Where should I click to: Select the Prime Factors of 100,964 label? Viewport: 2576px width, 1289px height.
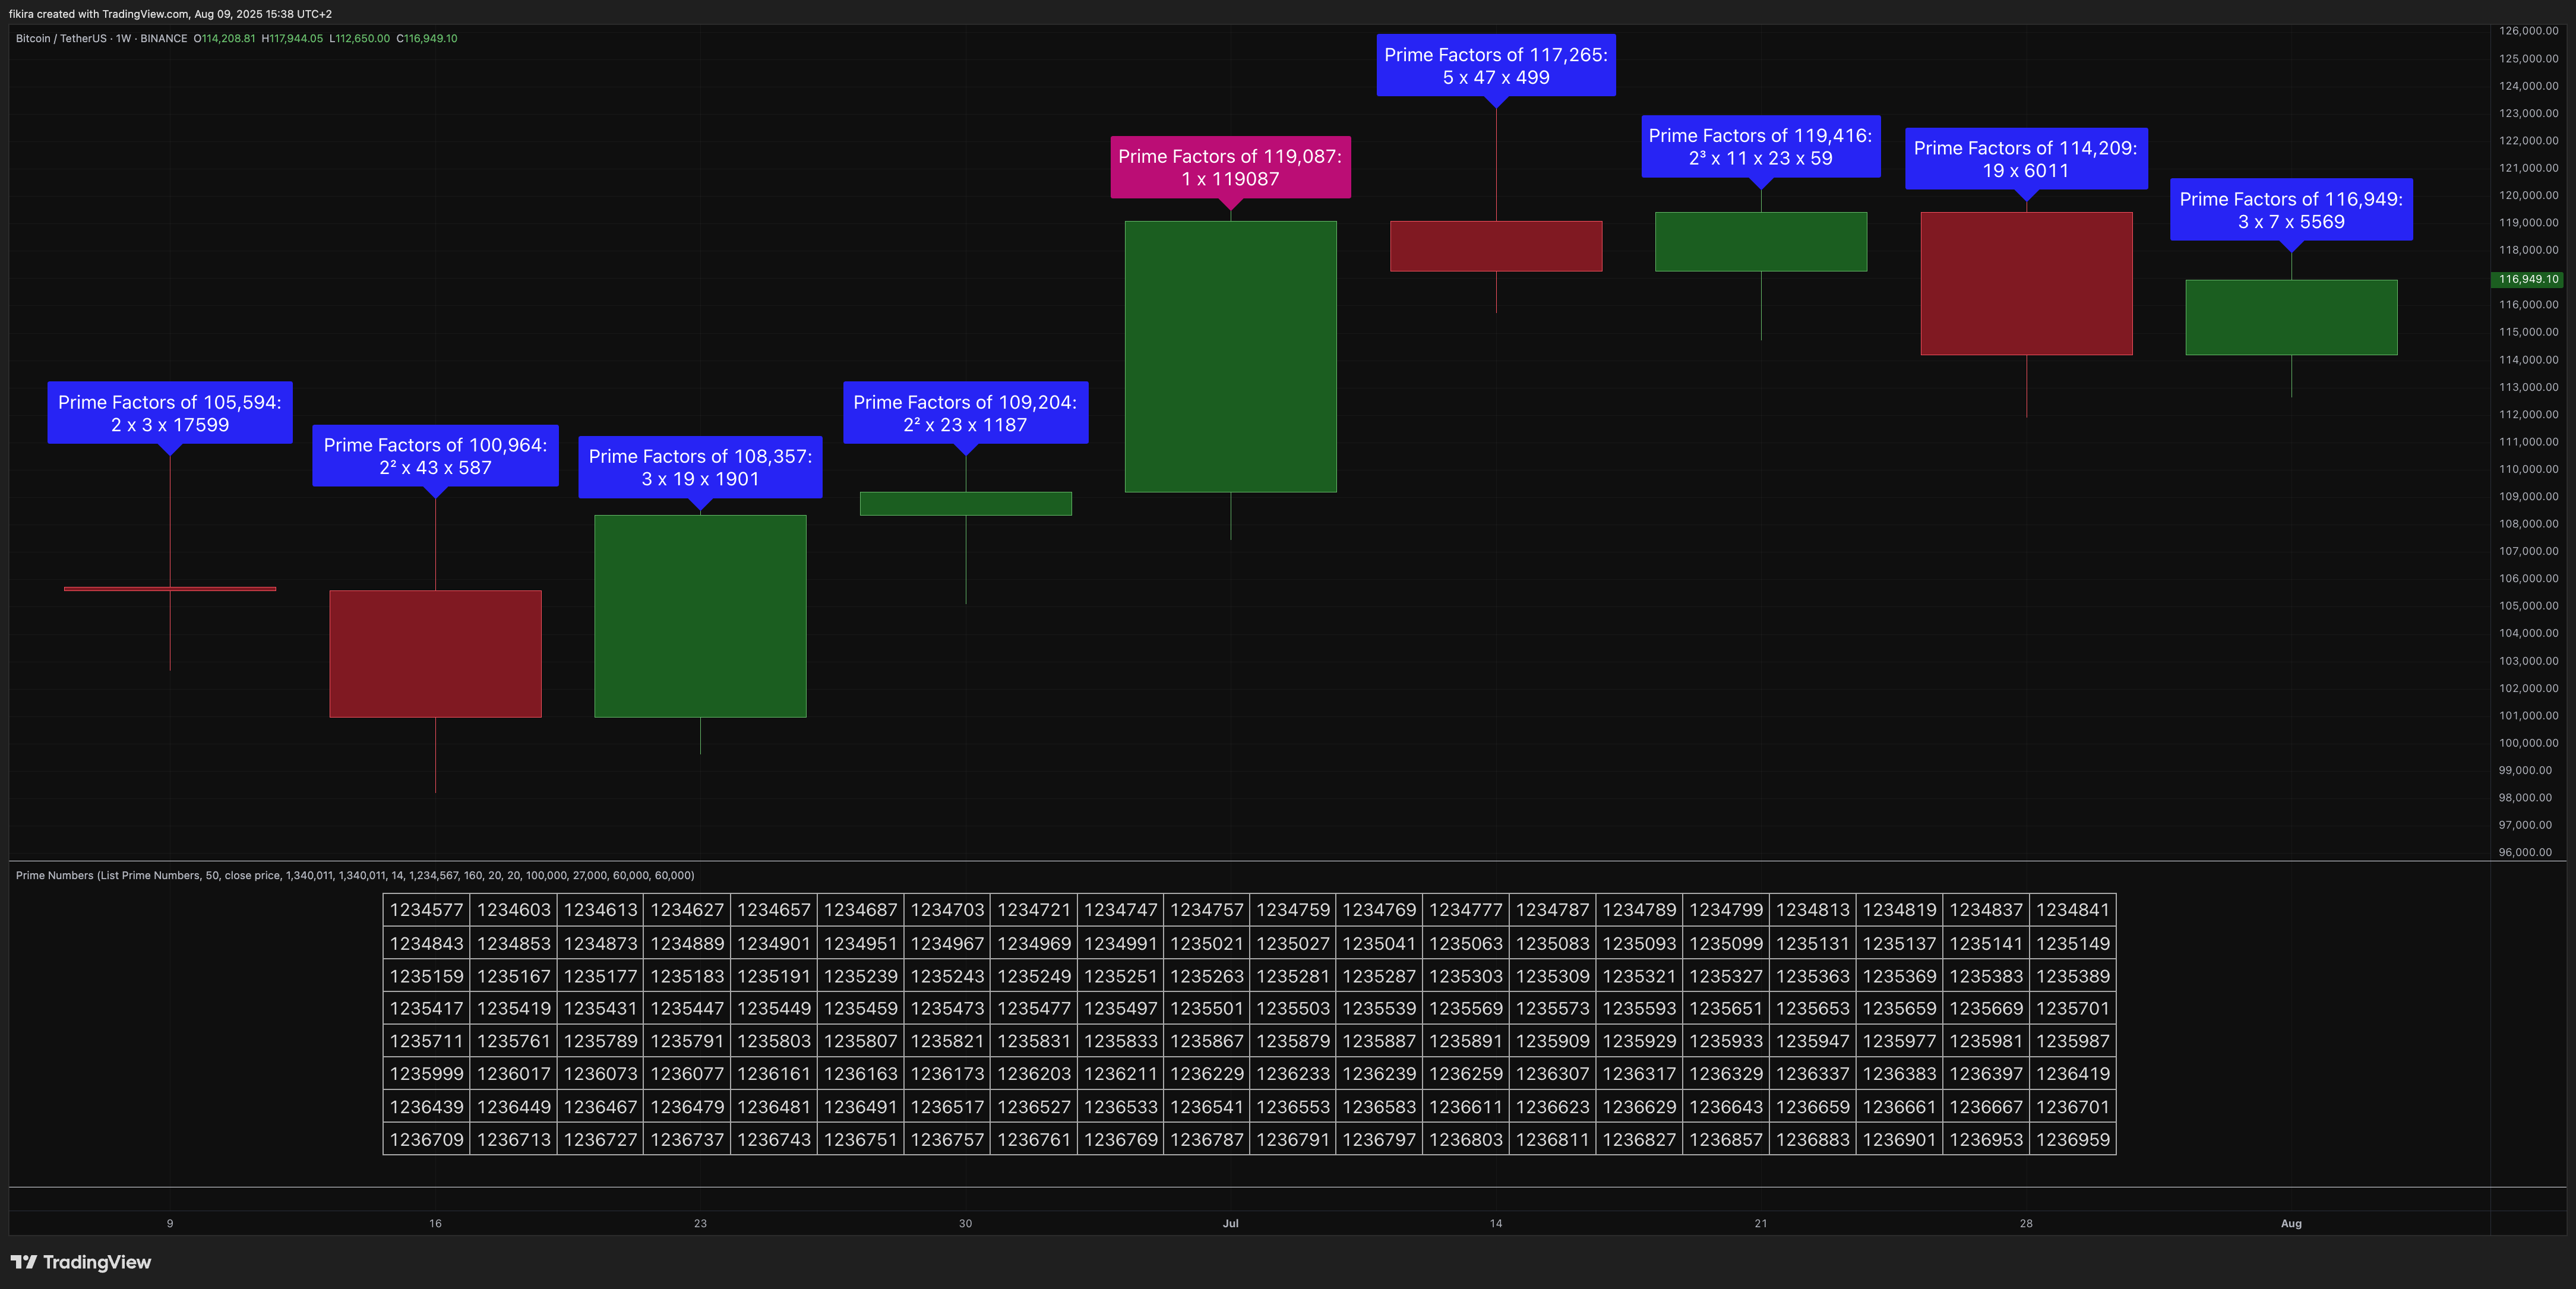tap(435, 456)
